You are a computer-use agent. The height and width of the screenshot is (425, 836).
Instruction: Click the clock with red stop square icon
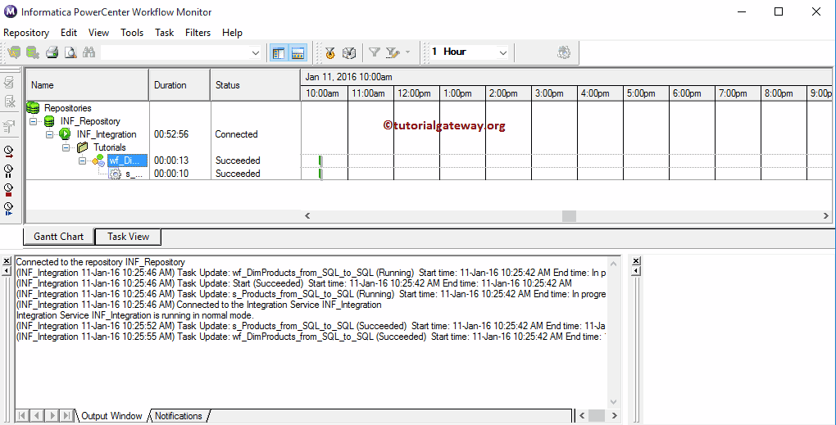point(8,190)
